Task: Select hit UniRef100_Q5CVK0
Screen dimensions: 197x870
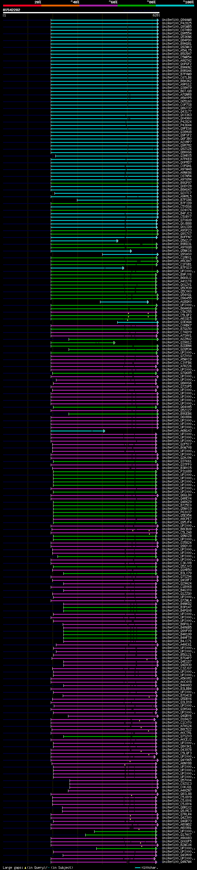Action: [x=177, y=291]
